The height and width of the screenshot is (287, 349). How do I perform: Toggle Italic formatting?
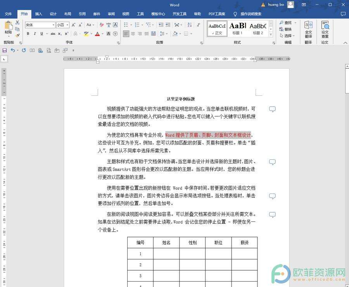pyautogui.click(x=35, y=34)
